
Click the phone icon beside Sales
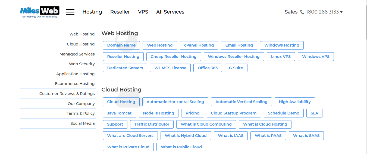pyautogui.click(x=302, y=12)
